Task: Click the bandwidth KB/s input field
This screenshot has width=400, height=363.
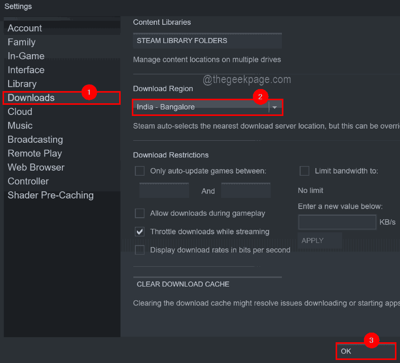Action: [337, 222]
